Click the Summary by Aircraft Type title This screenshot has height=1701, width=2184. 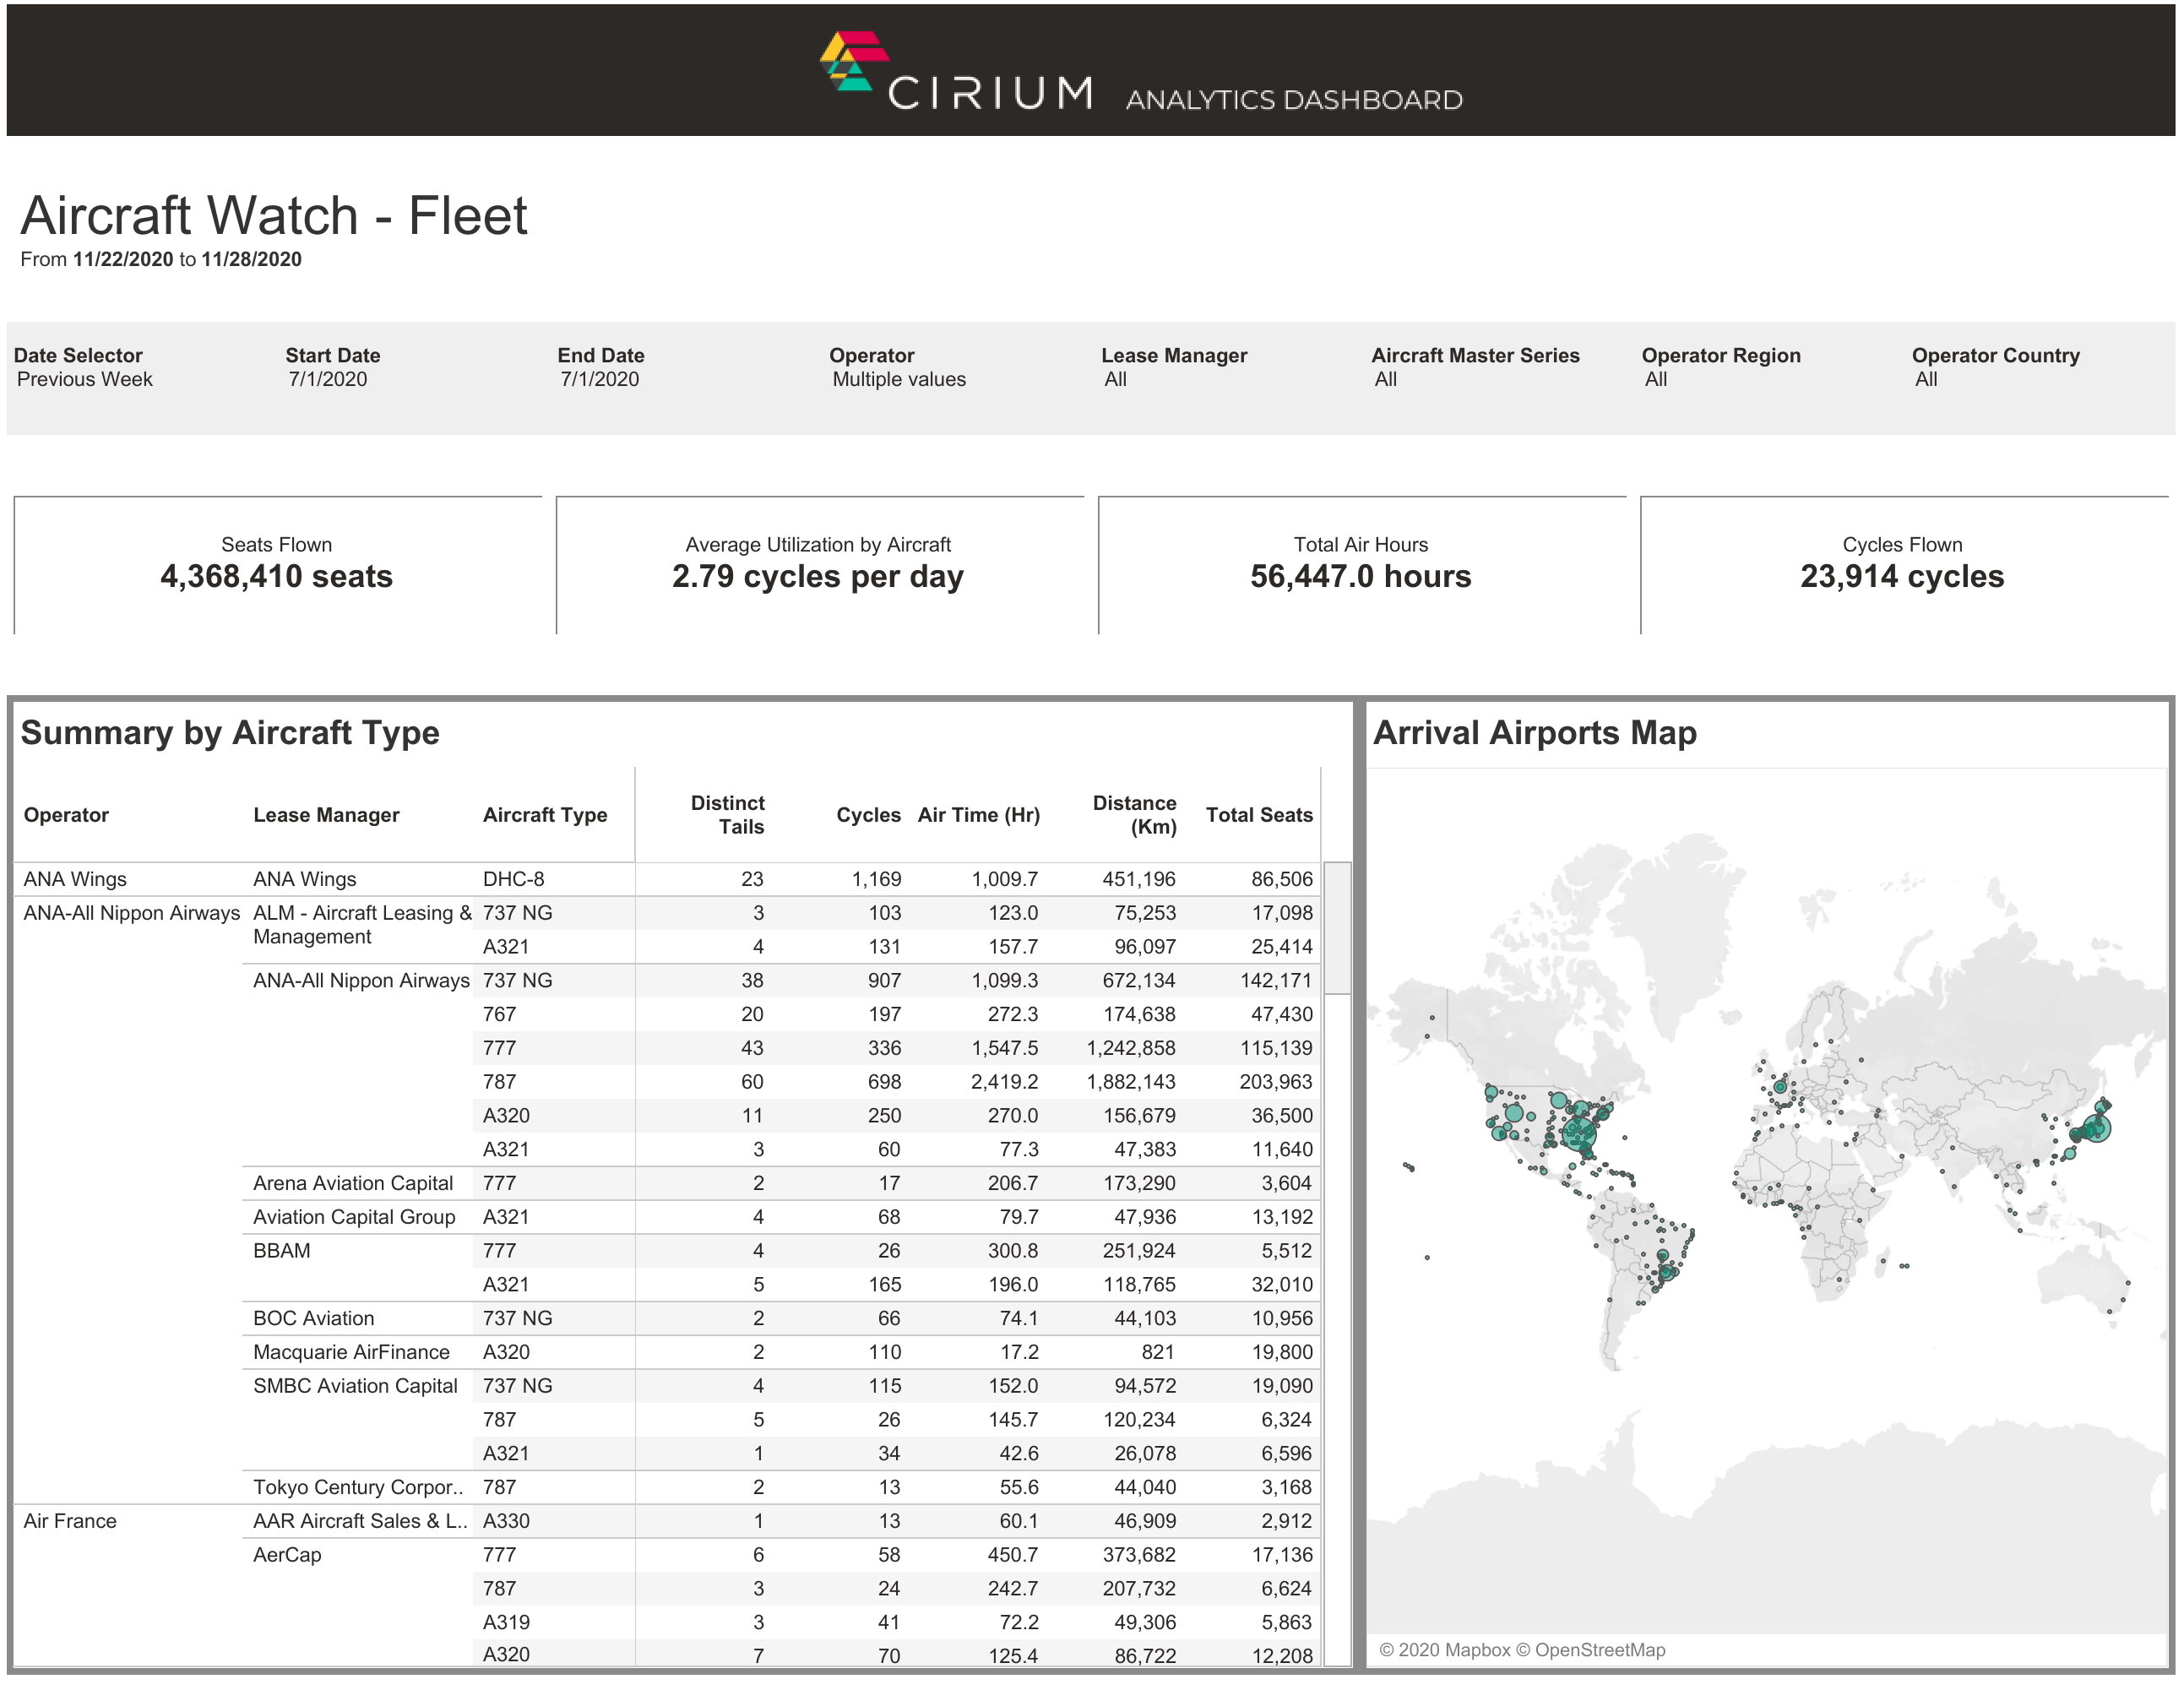(x=230, y=733)
